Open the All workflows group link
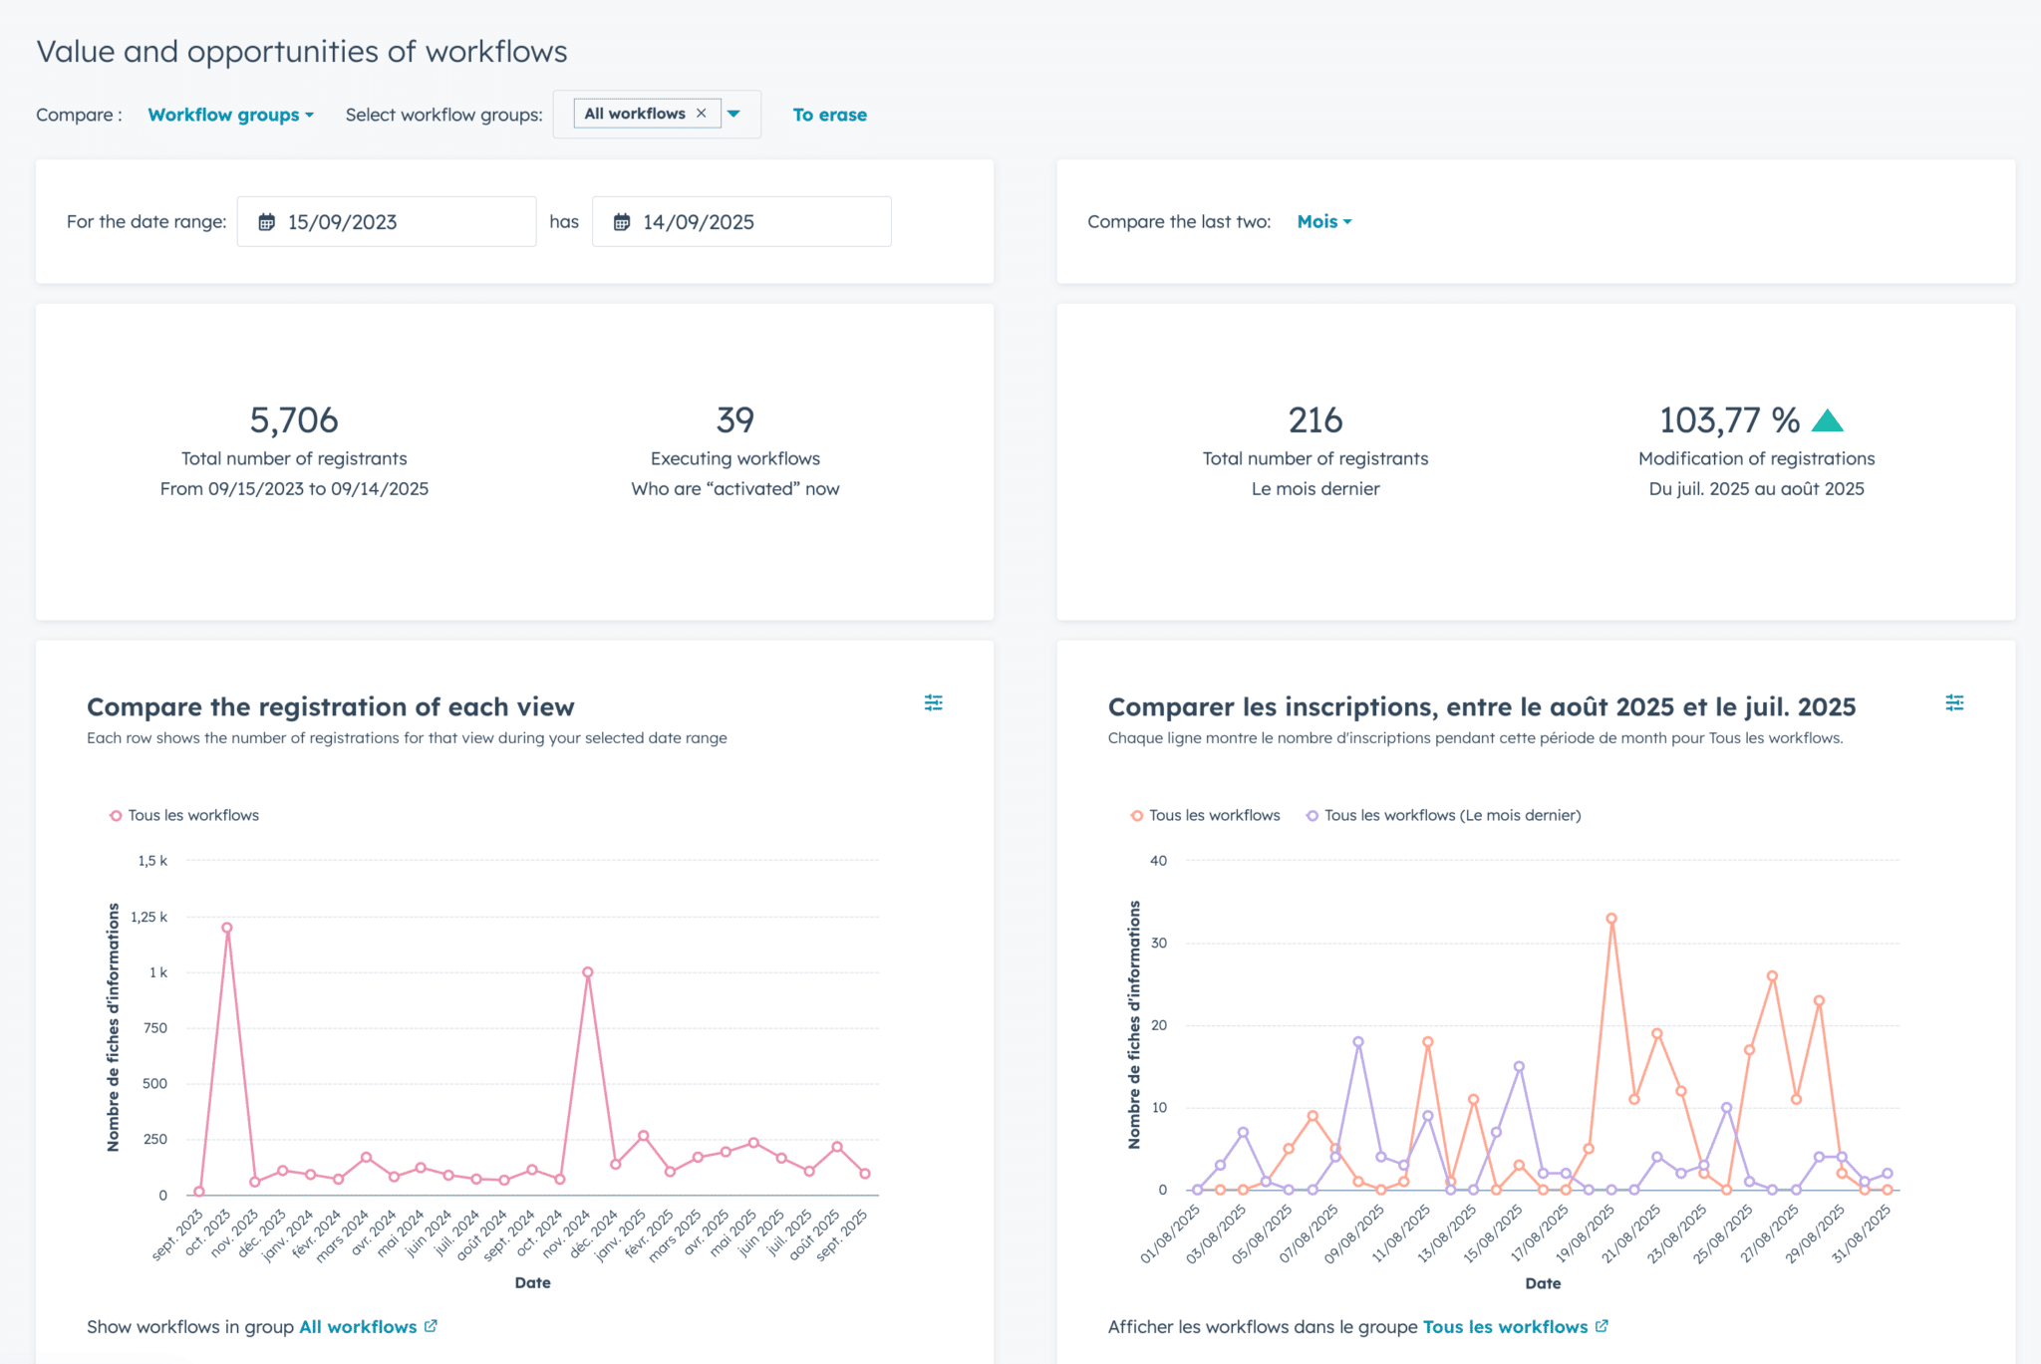The image size is (2041, 1364). (358, 1327)
